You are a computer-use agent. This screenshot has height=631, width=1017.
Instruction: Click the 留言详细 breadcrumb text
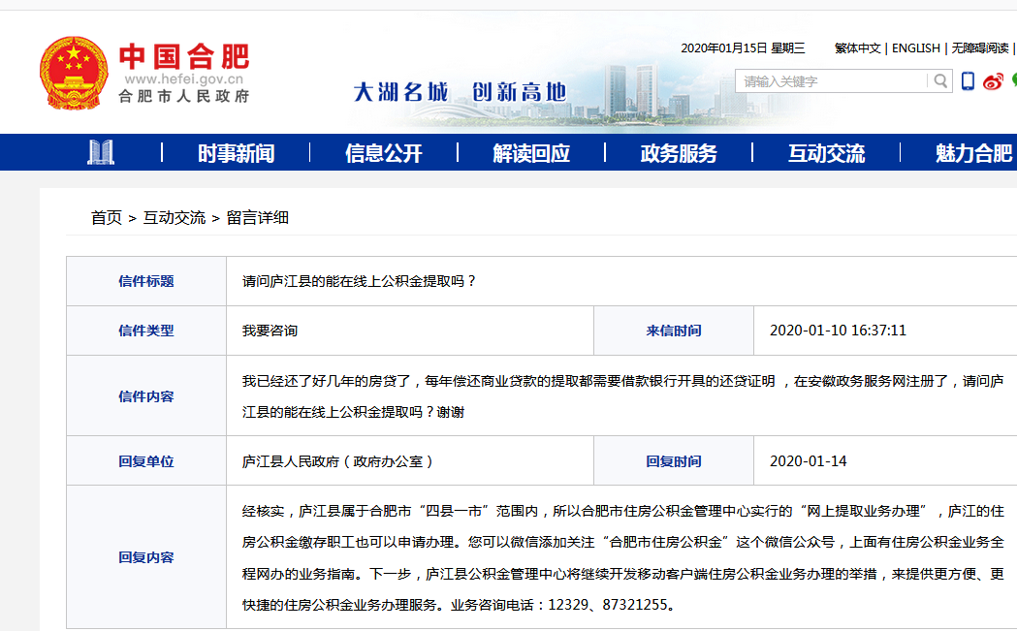(x=258, y=218)
